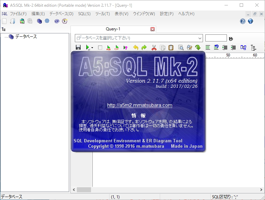Minimize the inner Query-1 MDI window
265x200 pixels.
coord(248,14)
